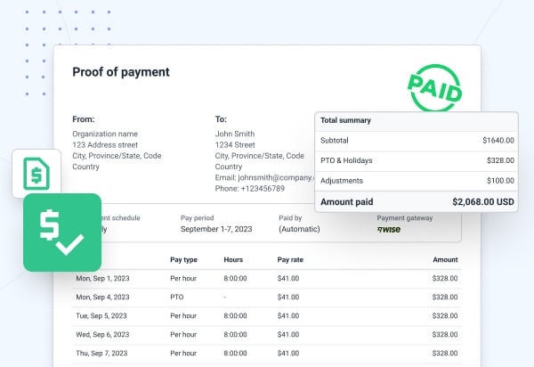
Task: Click the Subtotal row showing $1640.00
Action: (416, 141)
